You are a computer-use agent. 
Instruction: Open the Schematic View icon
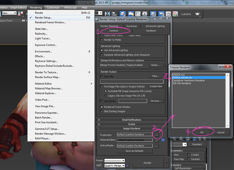(145, 14)
